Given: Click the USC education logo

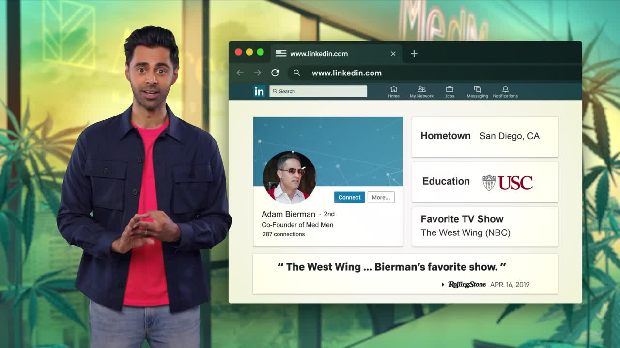Looking at the screenshot, I should coord(508,183).
